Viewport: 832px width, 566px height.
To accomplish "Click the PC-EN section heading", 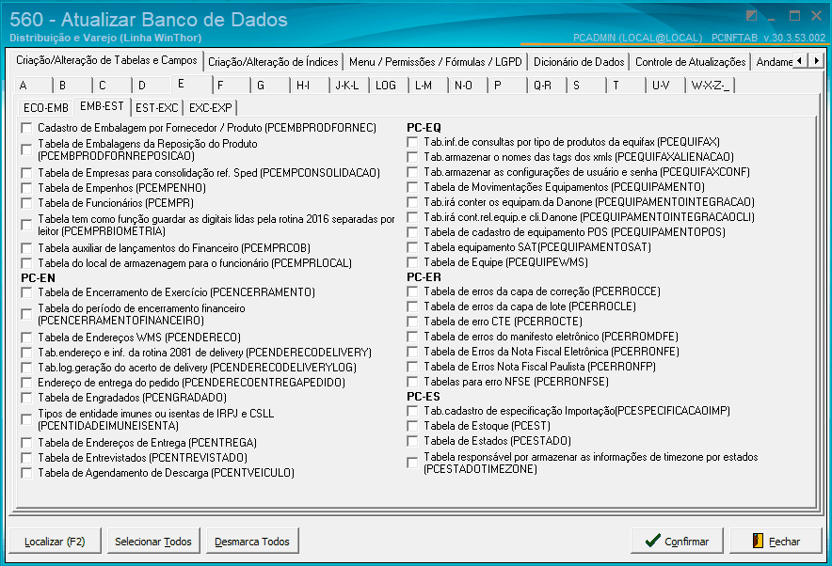I will click(x=39, y=278).
